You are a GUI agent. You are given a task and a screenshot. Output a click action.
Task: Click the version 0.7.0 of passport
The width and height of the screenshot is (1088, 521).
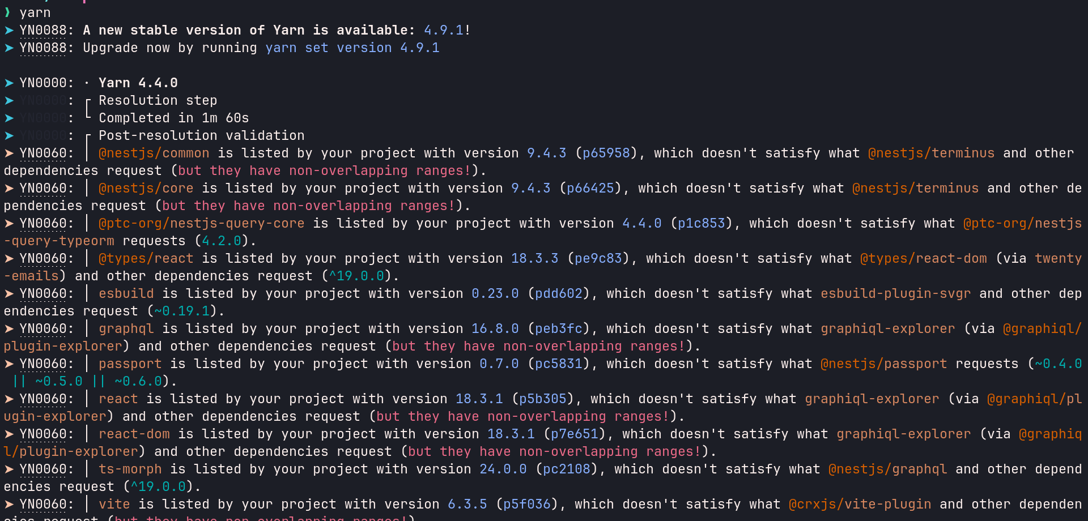499,364
